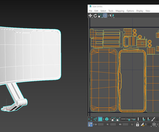Click the W coordinate input field
The image size is (159, 132).
pyautogui.click(x=125, y=124)
